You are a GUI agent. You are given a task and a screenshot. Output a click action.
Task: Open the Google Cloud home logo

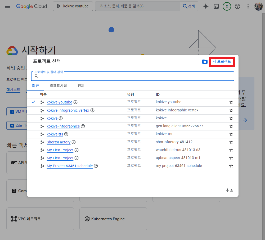pyautogui.click(x=32, y=6)
